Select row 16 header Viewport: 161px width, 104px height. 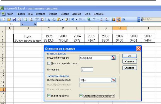[3, 90]
